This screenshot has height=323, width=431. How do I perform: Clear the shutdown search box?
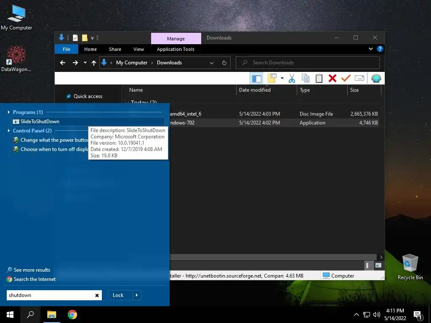97,295
